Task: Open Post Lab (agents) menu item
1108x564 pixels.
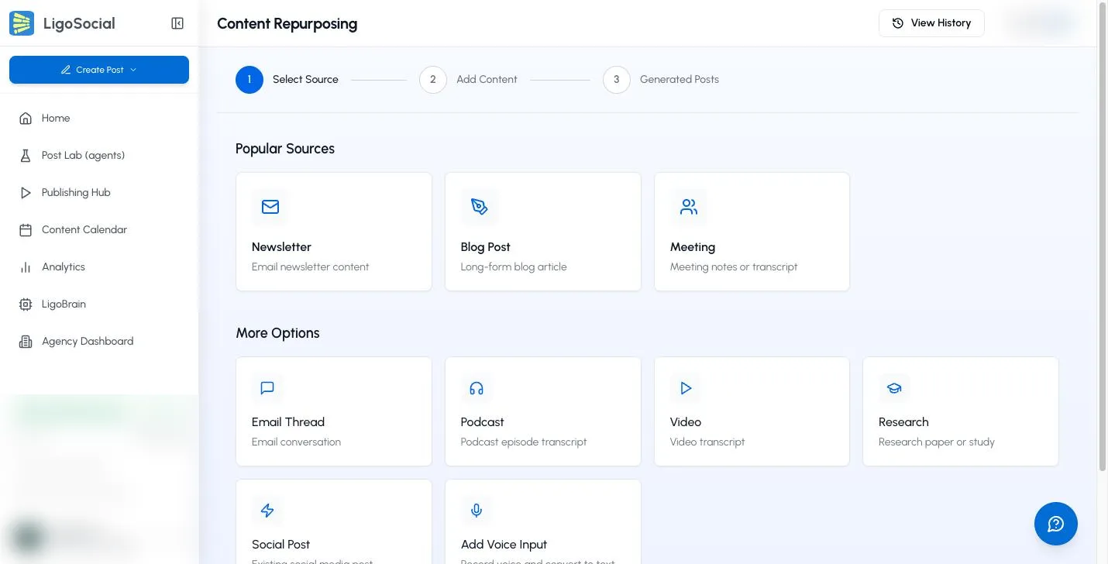Action: click(99, 156)
